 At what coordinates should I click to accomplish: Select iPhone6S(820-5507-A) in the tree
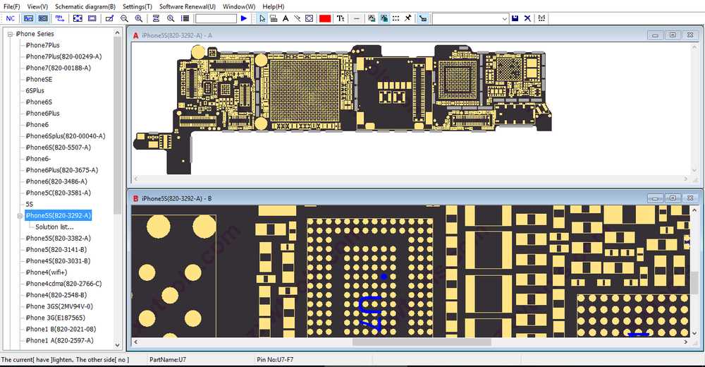58,148
